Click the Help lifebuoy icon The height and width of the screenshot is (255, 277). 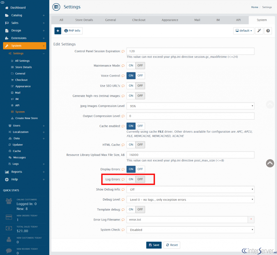pos(7,180)
